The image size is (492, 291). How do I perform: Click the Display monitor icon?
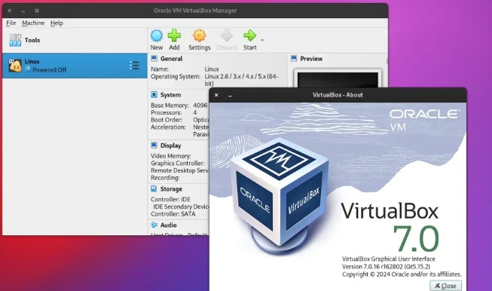point(154,145)
